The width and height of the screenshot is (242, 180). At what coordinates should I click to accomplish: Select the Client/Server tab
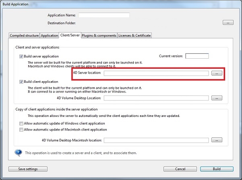(x=70, y=35)
